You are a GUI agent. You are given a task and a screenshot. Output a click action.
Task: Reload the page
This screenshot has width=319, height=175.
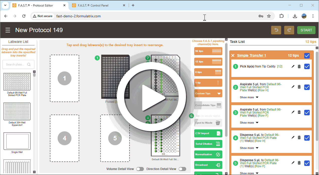point(24,16)
